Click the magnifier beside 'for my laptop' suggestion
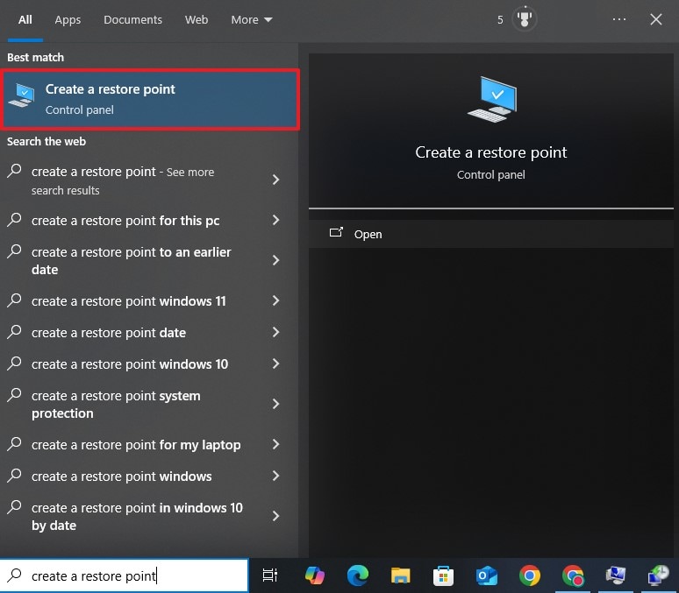The image size is (679, 593). [x=14, y=443]
